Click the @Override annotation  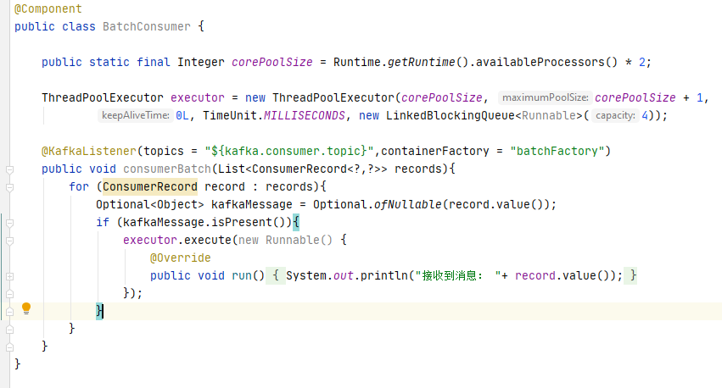[180, 258]
